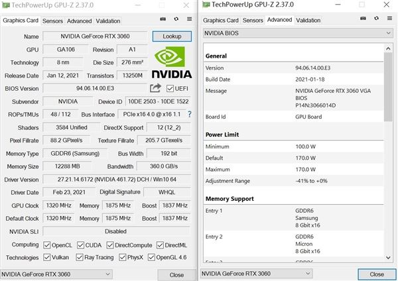Click the vertical scrollbar thumb in Advanced panel
This screenshot has height=281, width=398.
coord(388,87)
